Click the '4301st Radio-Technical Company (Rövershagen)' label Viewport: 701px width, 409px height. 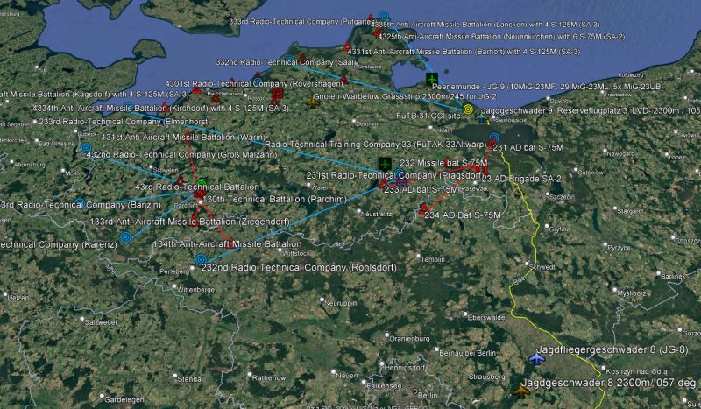coord(254,84)
